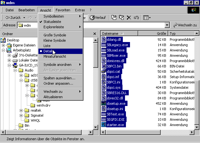The image size is (200, 143).
Task: Click the starter.exe file icon
Action: point(103,125)
